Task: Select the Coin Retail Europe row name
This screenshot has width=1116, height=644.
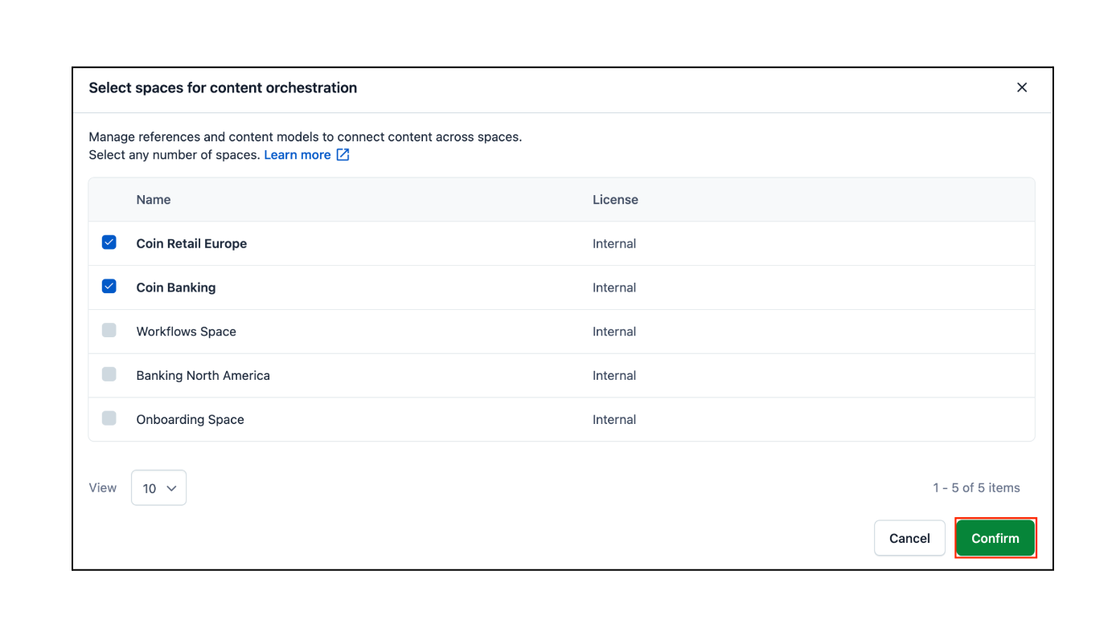Action: tap(191, 243)
